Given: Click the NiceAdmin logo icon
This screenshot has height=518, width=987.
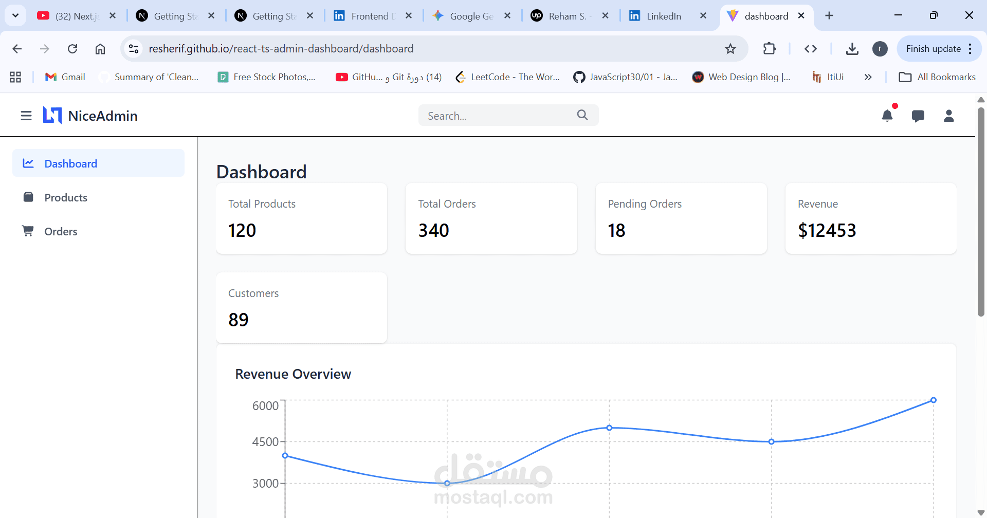Looking at the screenshot, I should tap(52, 116).
